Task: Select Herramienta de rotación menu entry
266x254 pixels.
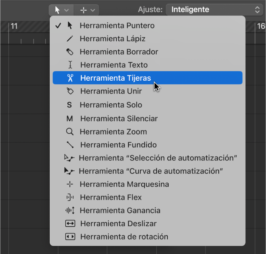Action: point(124,237)
